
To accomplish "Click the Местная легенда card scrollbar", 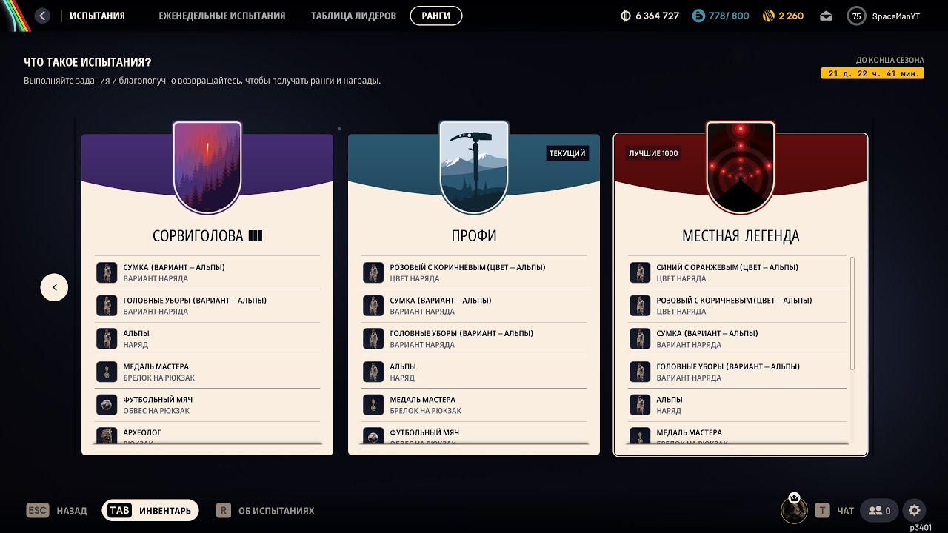I will click(852, 313).
